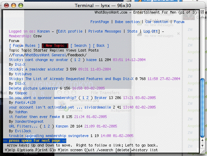View the Stats page link
The image size is (207, 156).
132,31
